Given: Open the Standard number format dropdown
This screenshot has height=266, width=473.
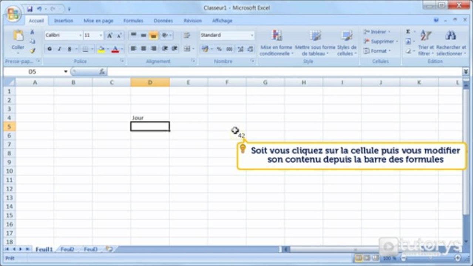Looking at the screenshot, I should pyautogui.click(x=252, y=35).
